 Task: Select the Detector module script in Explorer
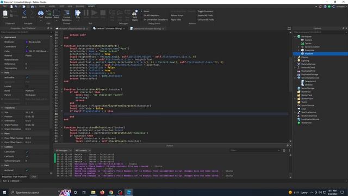pos(309,85)
